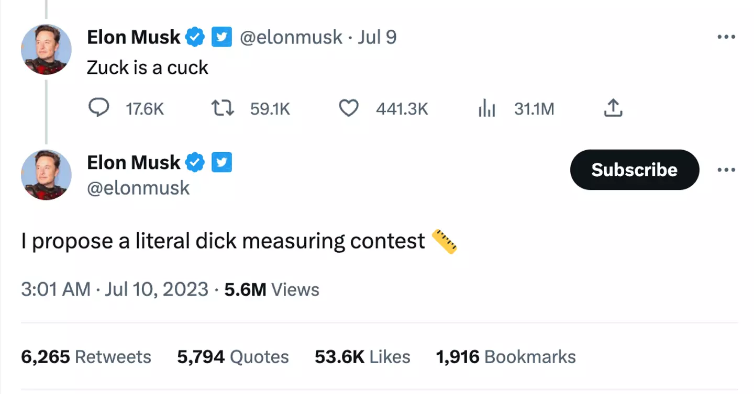754x394 pixels.
Task: Click the share icon on the Jul 9 tweet
Action: coord(613,108)
